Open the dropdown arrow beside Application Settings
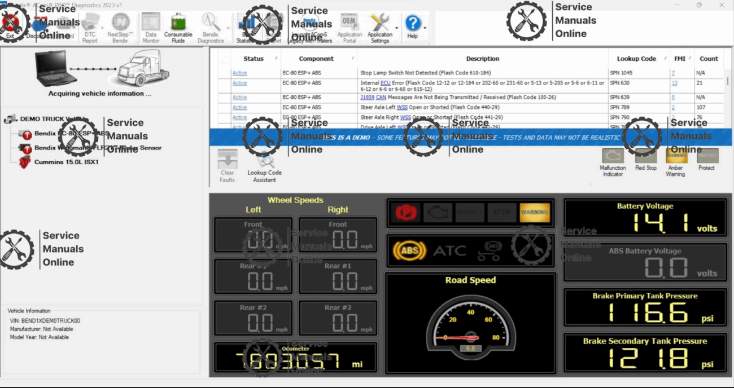Screen dimensions: 734x388 397,27
